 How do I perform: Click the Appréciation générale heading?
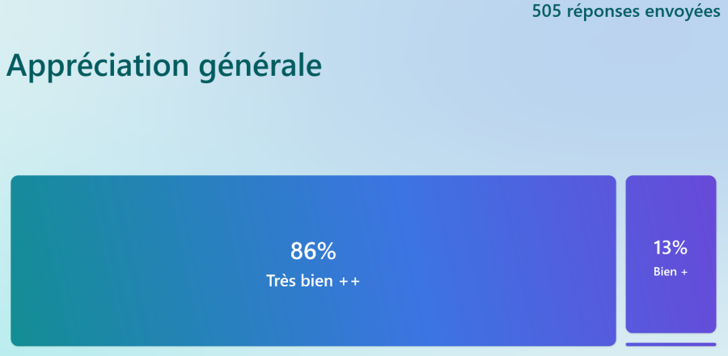tap(164, 66)
